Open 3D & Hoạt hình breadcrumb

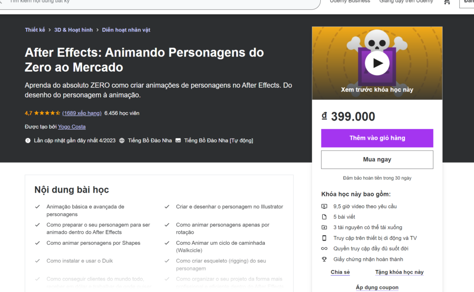pos(74,30)
